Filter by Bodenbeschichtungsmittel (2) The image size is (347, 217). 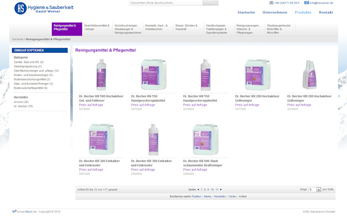click(32, 79)
